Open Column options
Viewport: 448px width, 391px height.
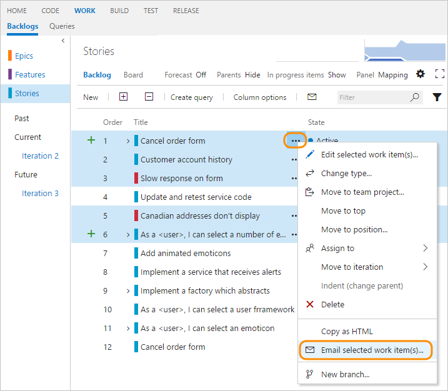coord(260,97)
